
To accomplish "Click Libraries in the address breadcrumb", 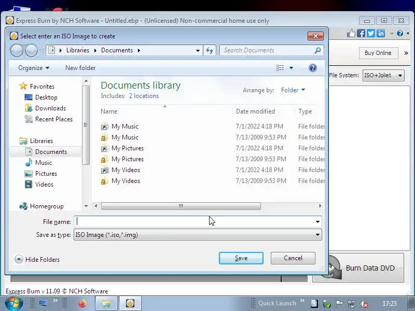I will pyautogui.click(x=77, y=50).
